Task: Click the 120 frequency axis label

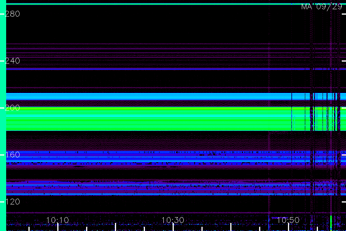Action: click(x=12, y=202)
